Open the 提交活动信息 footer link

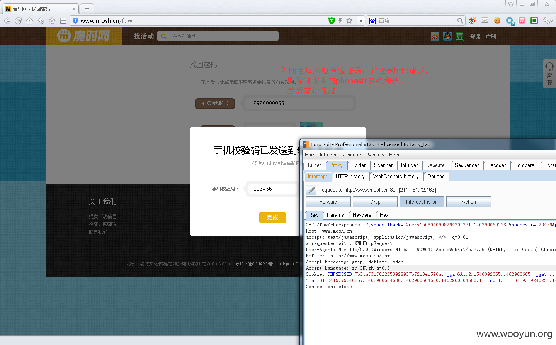tap(102, 217)
